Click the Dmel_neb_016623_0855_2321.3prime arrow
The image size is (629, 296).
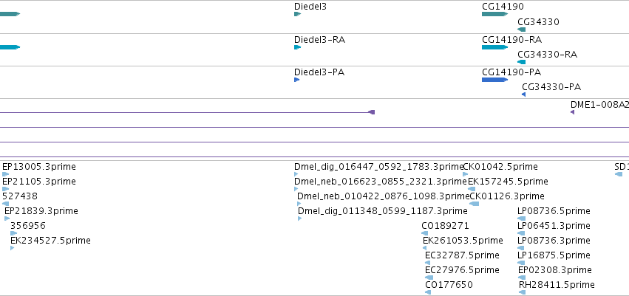click(x=296, y=189)
